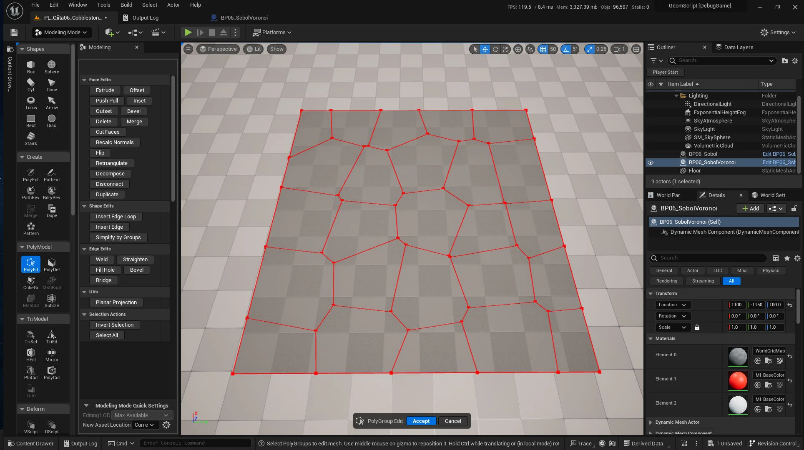Screen dimensions: 804x450
Task: Click the white Element 2 material thumbnail
Action: pos(738,405)
